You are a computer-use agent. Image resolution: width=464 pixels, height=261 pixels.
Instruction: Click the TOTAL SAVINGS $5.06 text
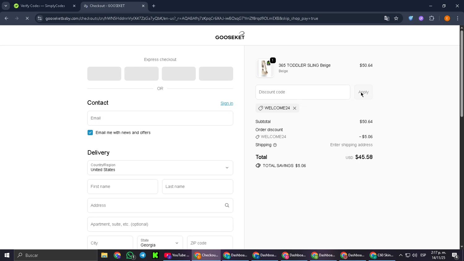(284, 166)
